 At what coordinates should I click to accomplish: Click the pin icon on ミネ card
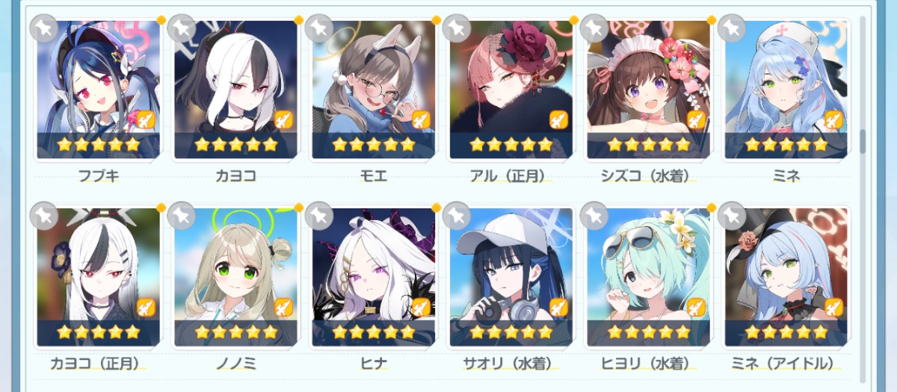[731, 29]
